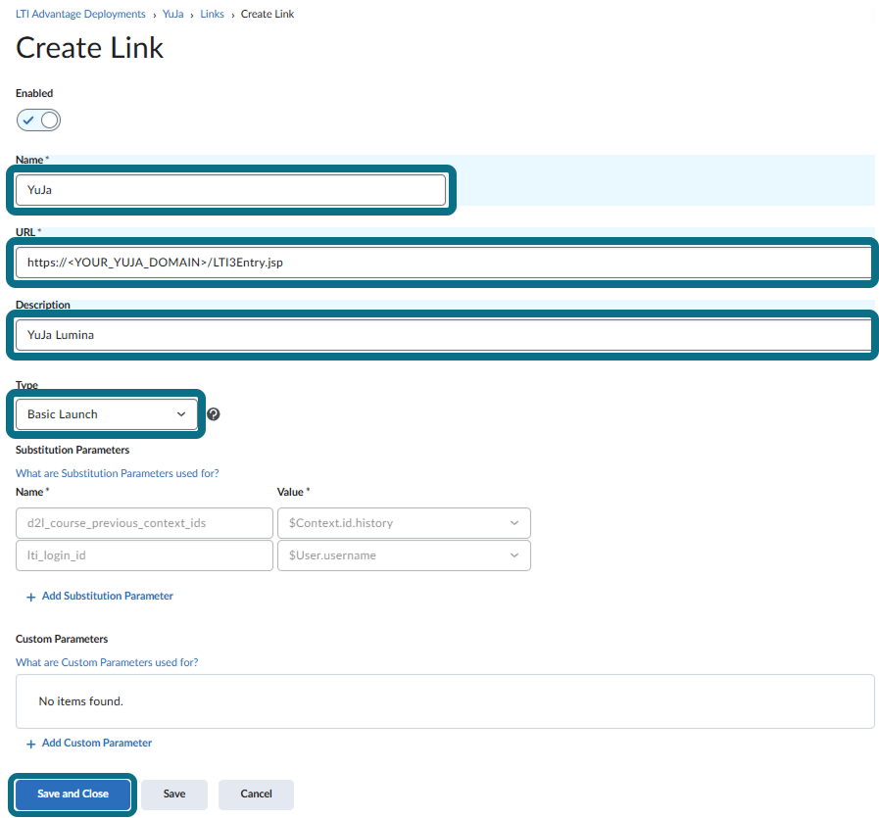The height and width of the screenshot is (818, 879).
Task: Add a Custom Parameter
Action: (89, 743)
